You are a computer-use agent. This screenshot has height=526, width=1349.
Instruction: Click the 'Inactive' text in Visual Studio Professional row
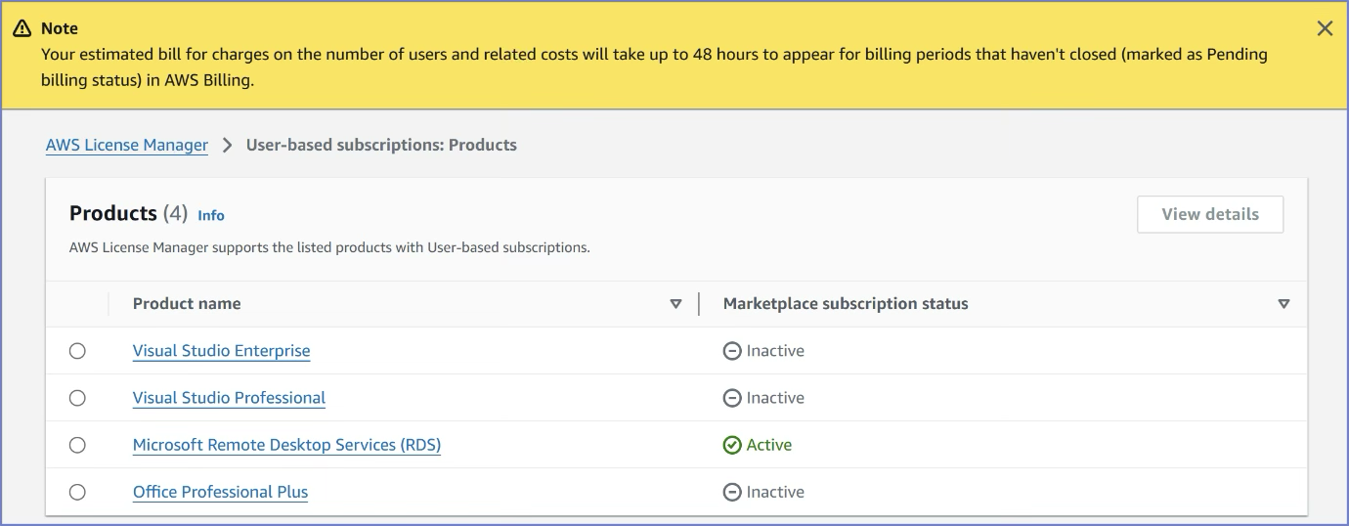coord(775,398)
